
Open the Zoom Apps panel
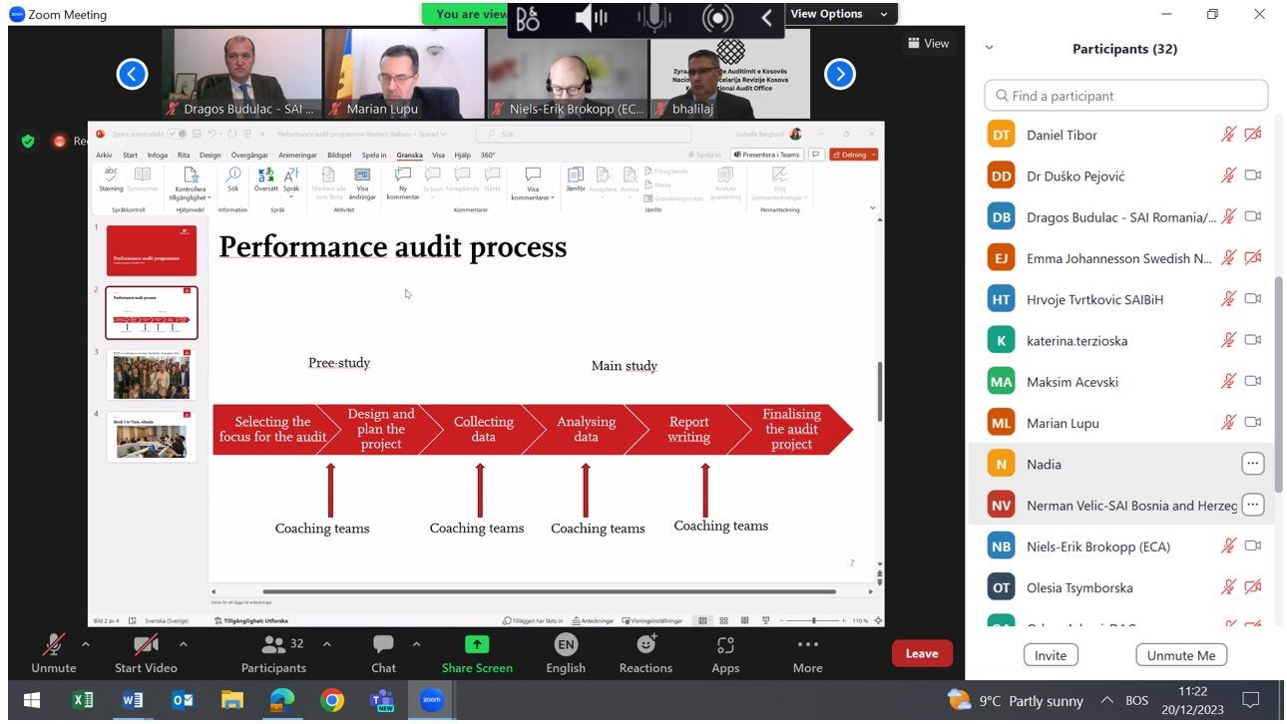click(725, 653)
